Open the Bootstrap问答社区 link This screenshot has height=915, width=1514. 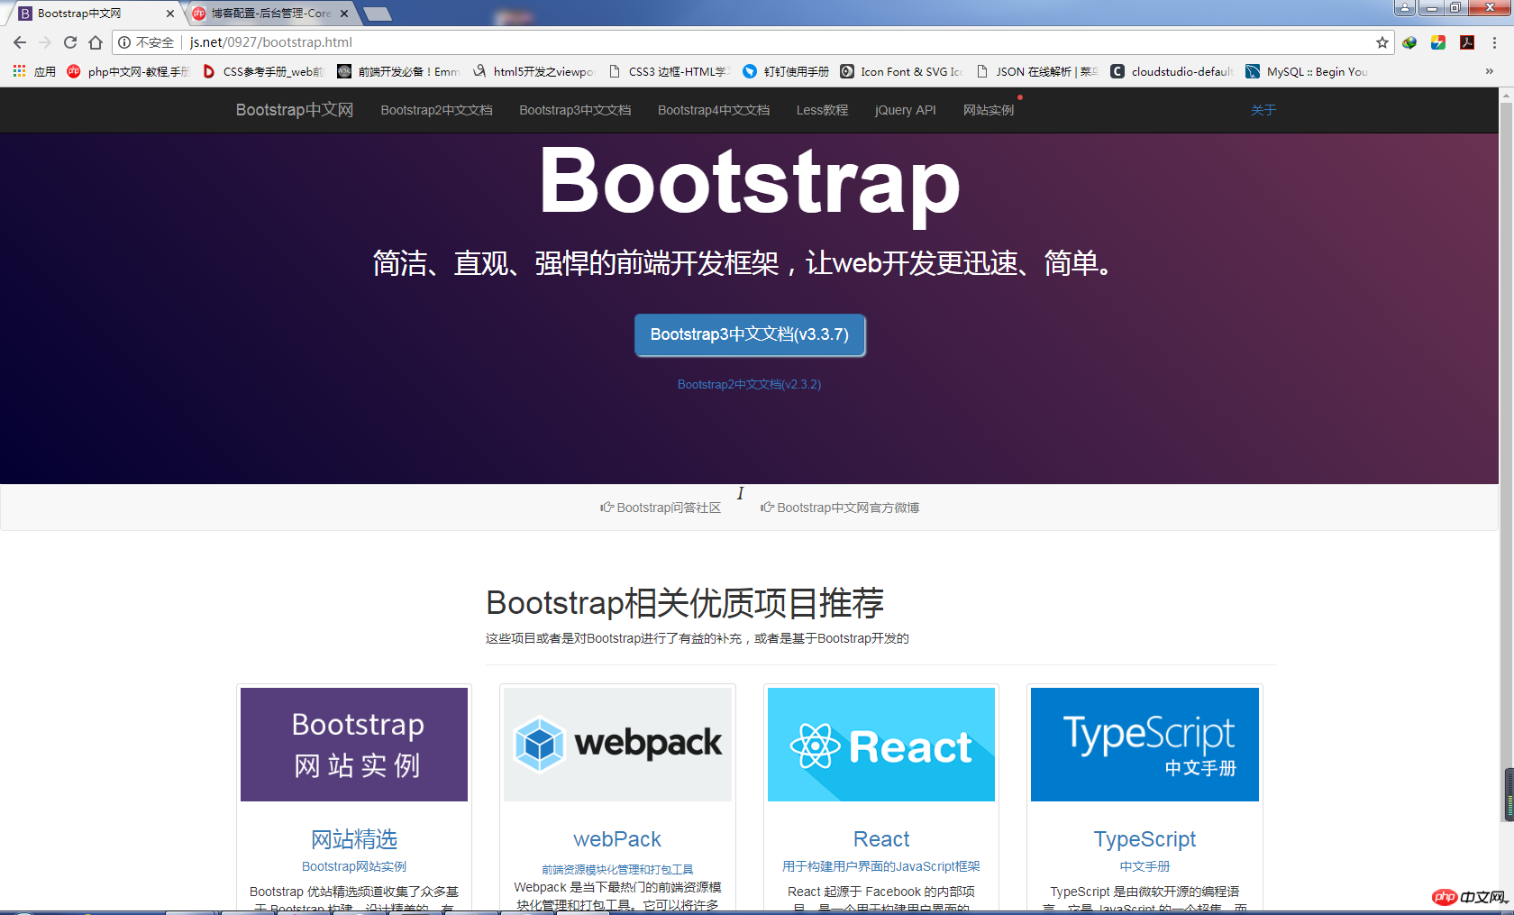661,508
